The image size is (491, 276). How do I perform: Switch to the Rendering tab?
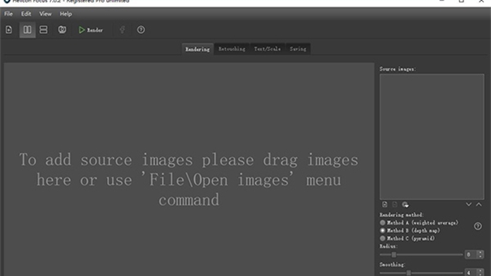[197, 49]
